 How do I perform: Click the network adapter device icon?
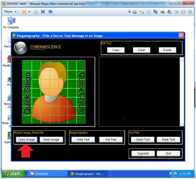[155, 12]
